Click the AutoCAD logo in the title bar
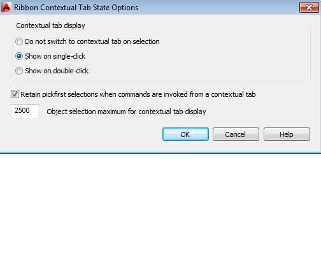The image size is (321, 260). pos(6,7)
